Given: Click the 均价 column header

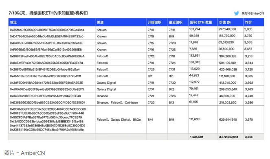Looking at the screenshot, I should click(x=248, y=22).
